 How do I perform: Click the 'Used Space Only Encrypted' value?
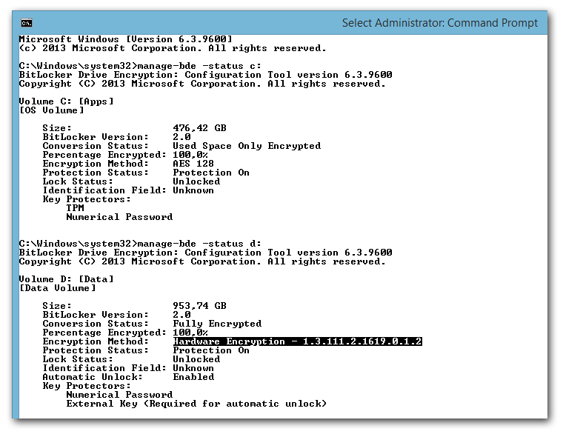[x=247, y=146]
